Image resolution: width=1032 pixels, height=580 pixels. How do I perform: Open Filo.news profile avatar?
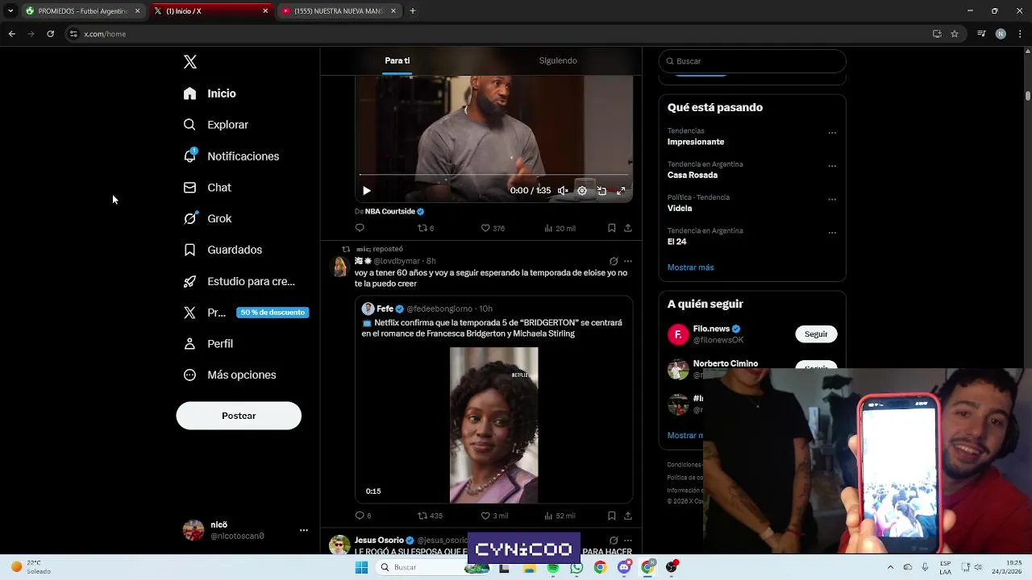click(678, 334)
